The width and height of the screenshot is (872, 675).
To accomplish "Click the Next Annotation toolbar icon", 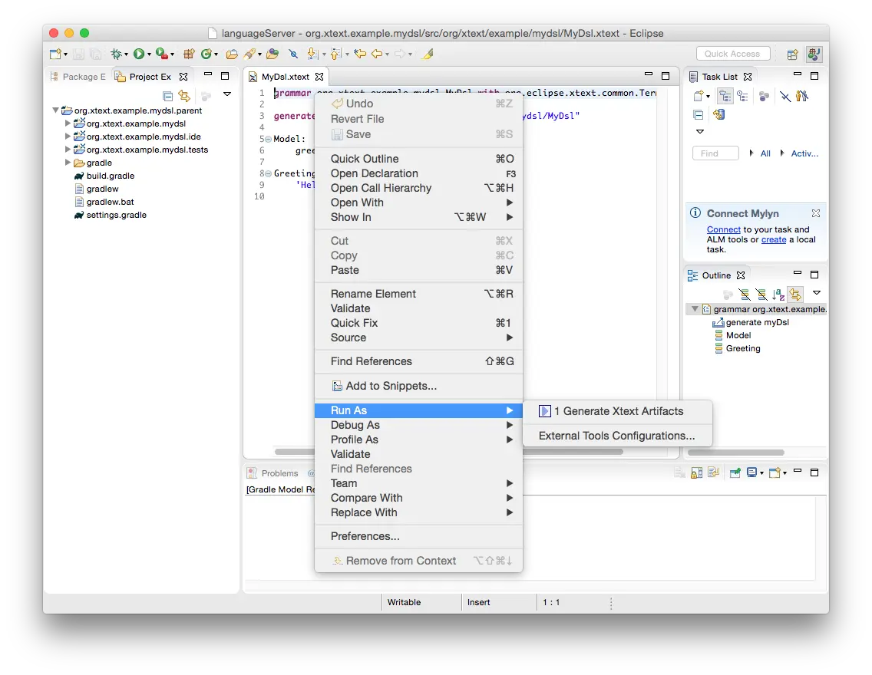I will coord(312,54).
